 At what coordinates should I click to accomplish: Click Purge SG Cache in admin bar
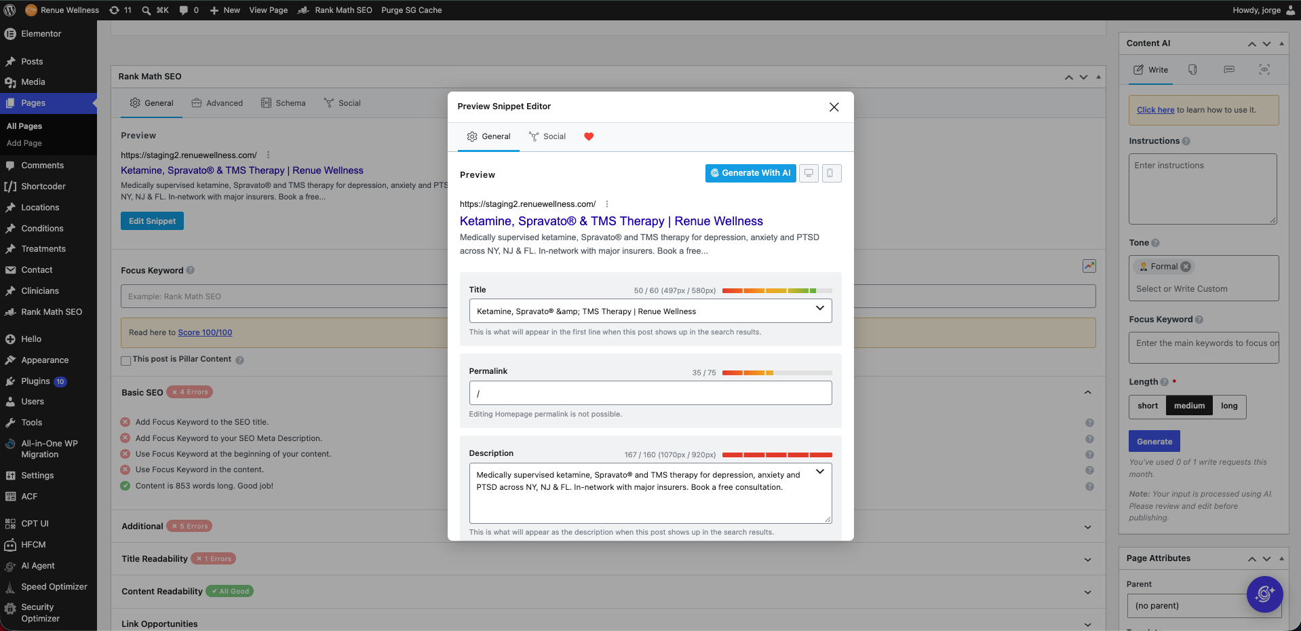tap(411, 10)
